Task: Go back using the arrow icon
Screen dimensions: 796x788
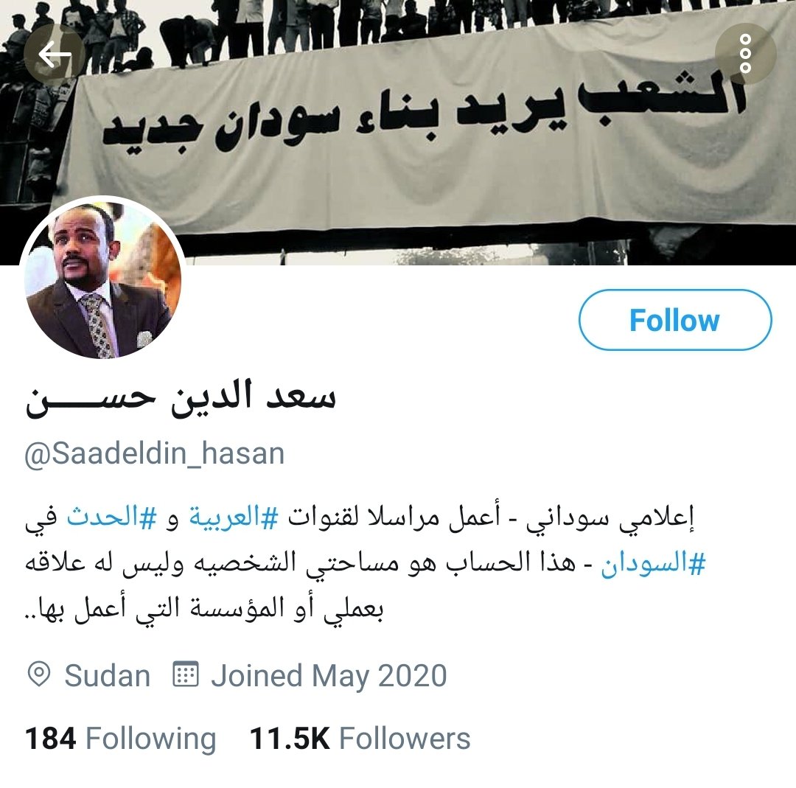Action: click(x=55, y=55)
